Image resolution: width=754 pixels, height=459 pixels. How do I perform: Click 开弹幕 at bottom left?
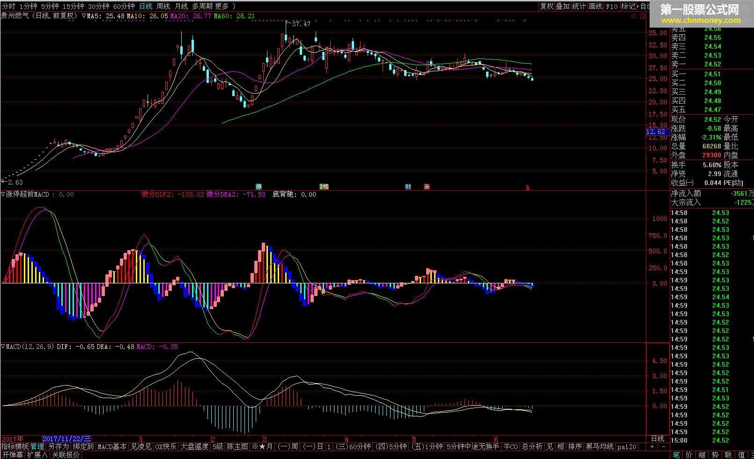(x=12, y=455)
